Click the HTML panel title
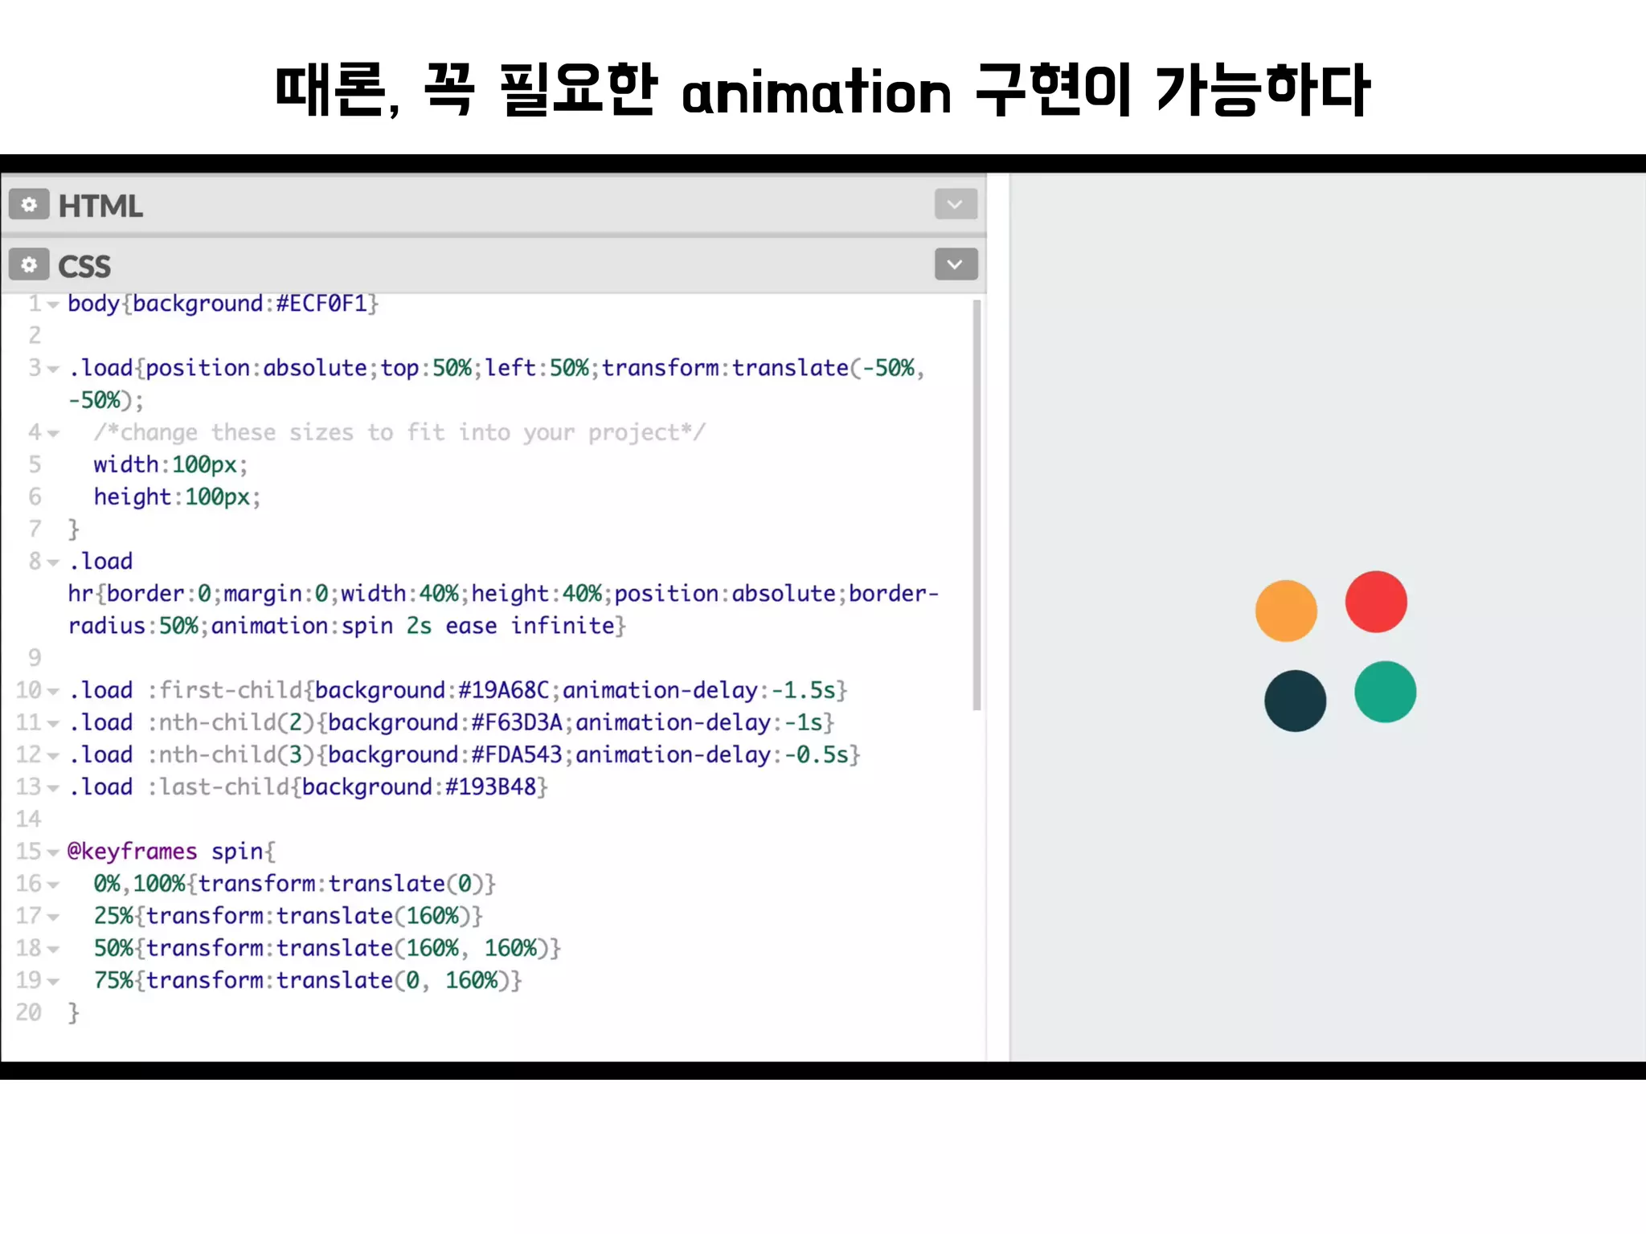Viewport: 1646px width, 1234px height. 100,206
